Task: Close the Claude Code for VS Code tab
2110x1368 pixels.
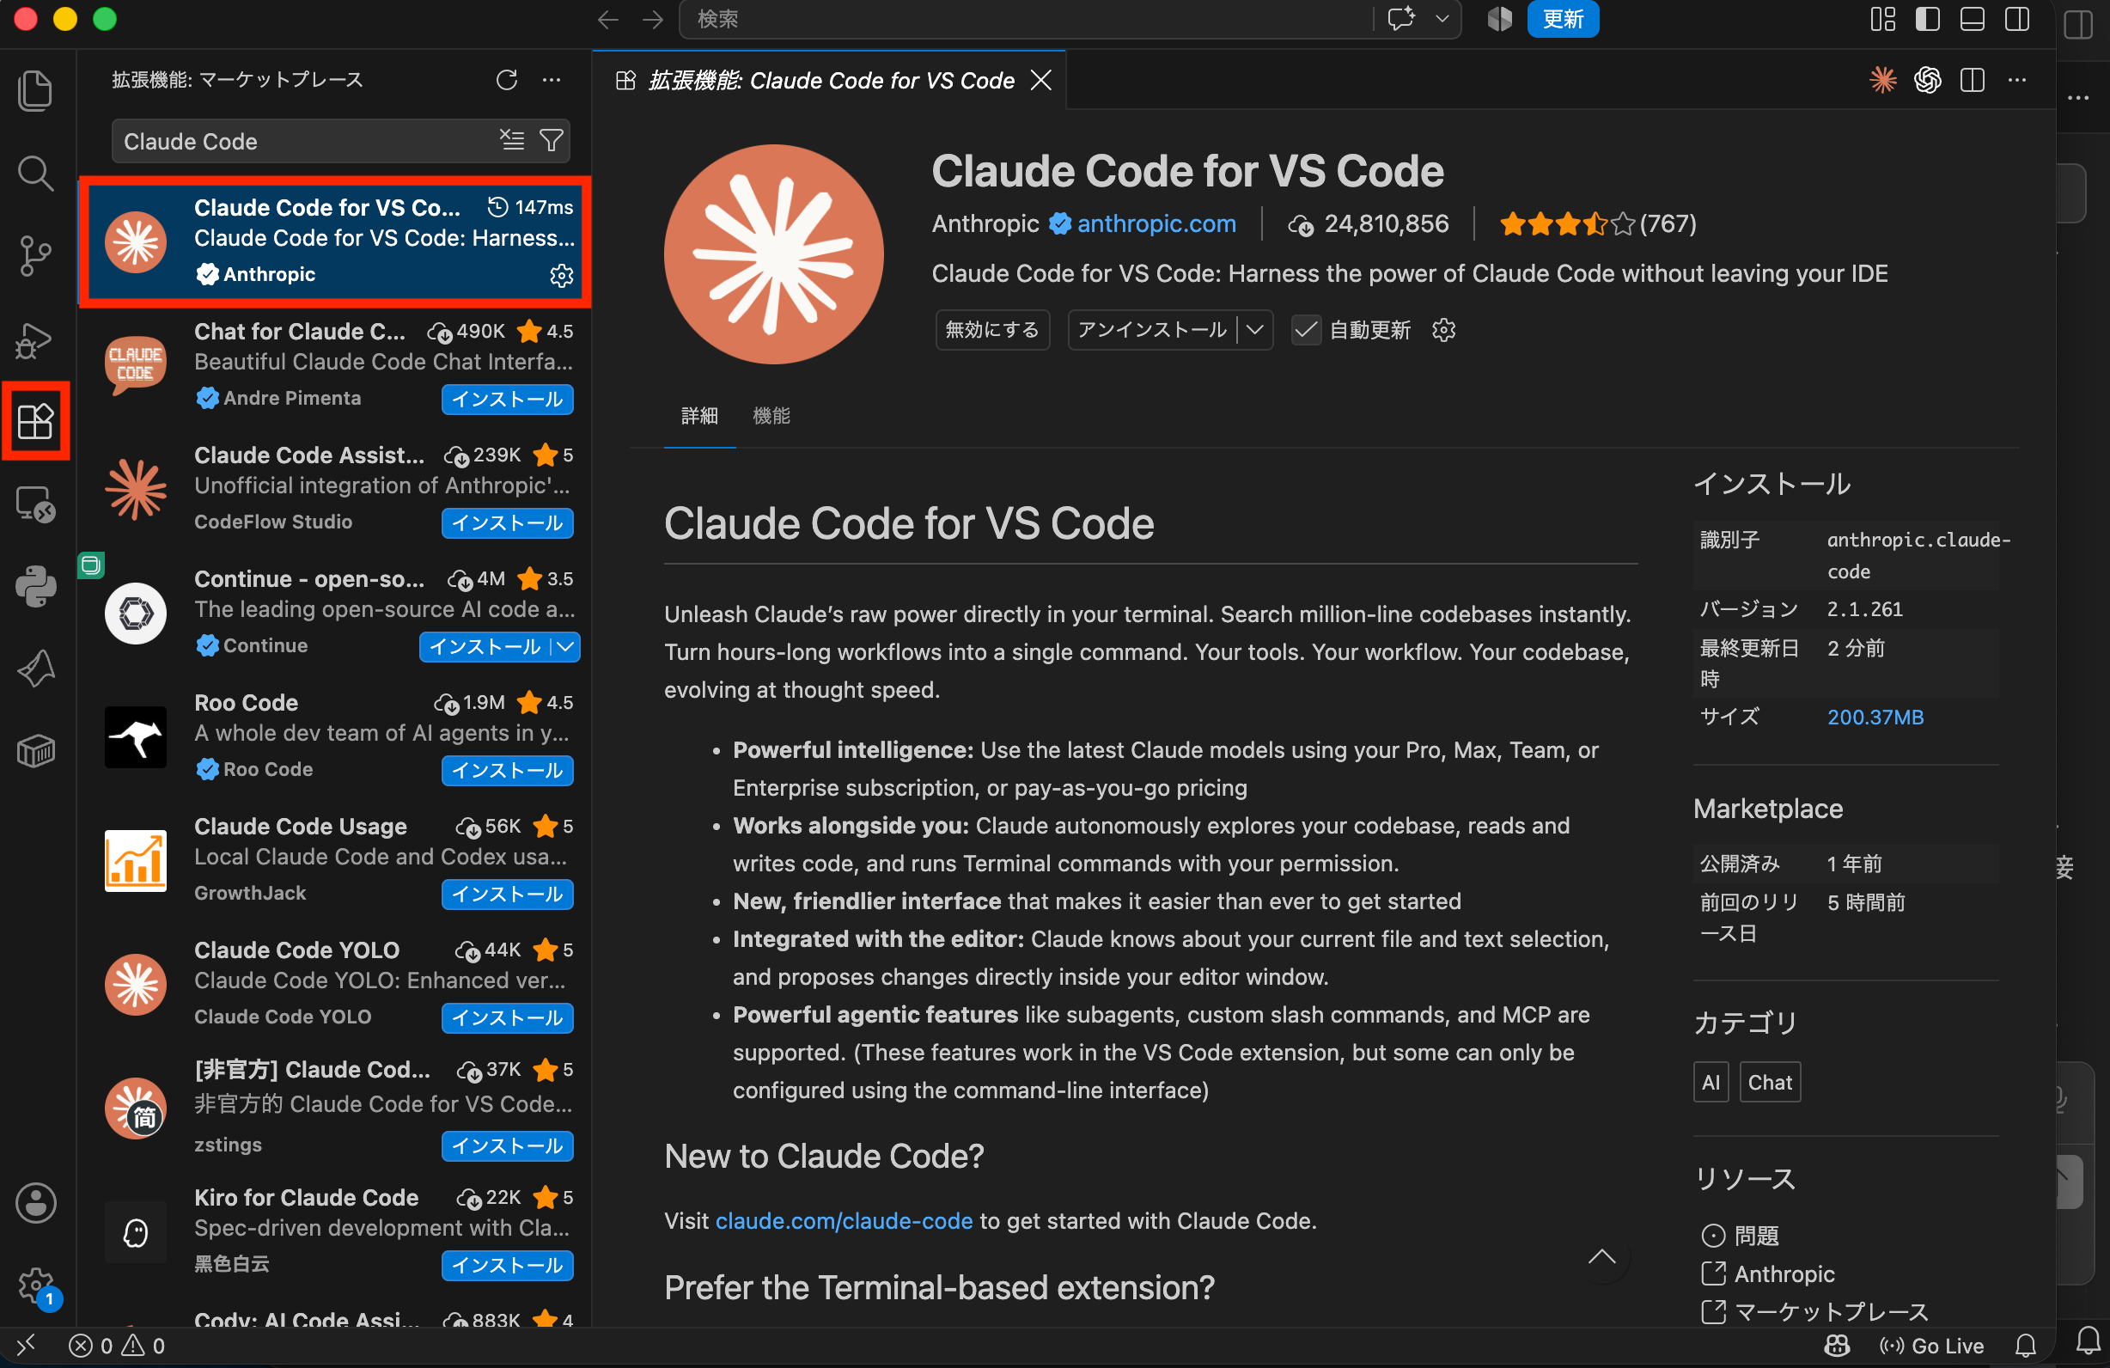Action: [x=1040, y=81]
